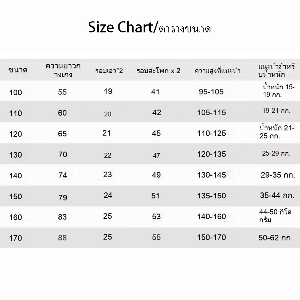The image size is (300, 300).
Task: Select the size 140 row label
Action: (x=16, y=176)
